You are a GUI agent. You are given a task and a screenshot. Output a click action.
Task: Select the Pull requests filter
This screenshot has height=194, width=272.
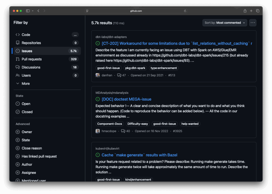tap(32, 59)
